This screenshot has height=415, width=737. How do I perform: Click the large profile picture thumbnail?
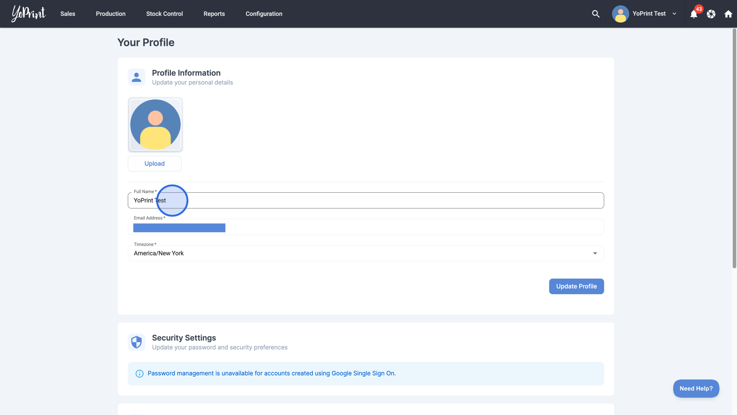pos(155,125)
